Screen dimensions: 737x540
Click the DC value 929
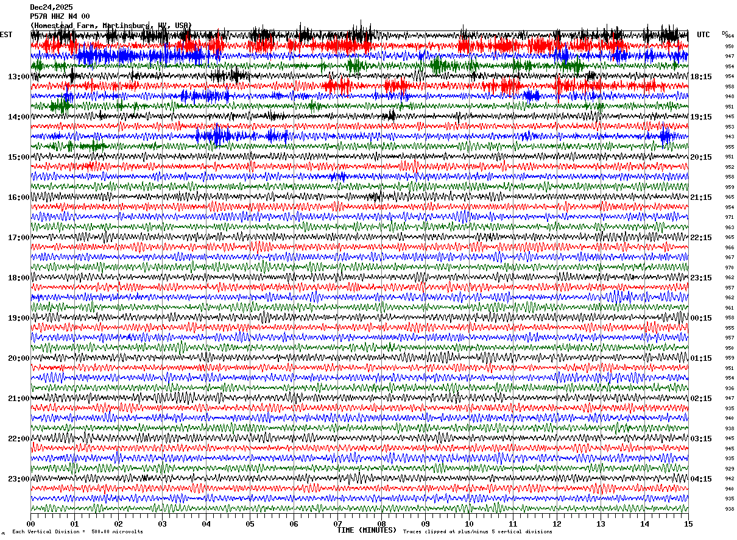pyautogui.click(x=729, y=469)
